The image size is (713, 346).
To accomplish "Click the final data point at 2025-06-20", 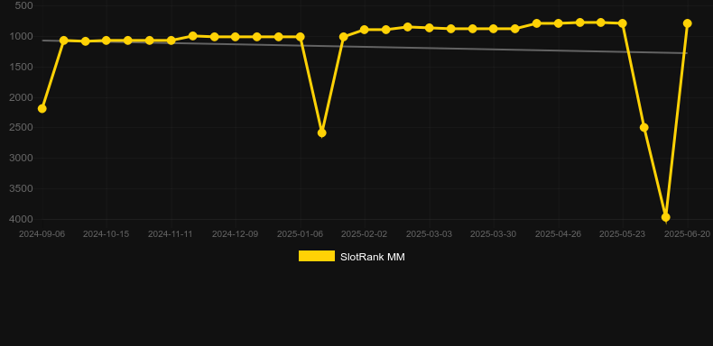I will 687,23.
